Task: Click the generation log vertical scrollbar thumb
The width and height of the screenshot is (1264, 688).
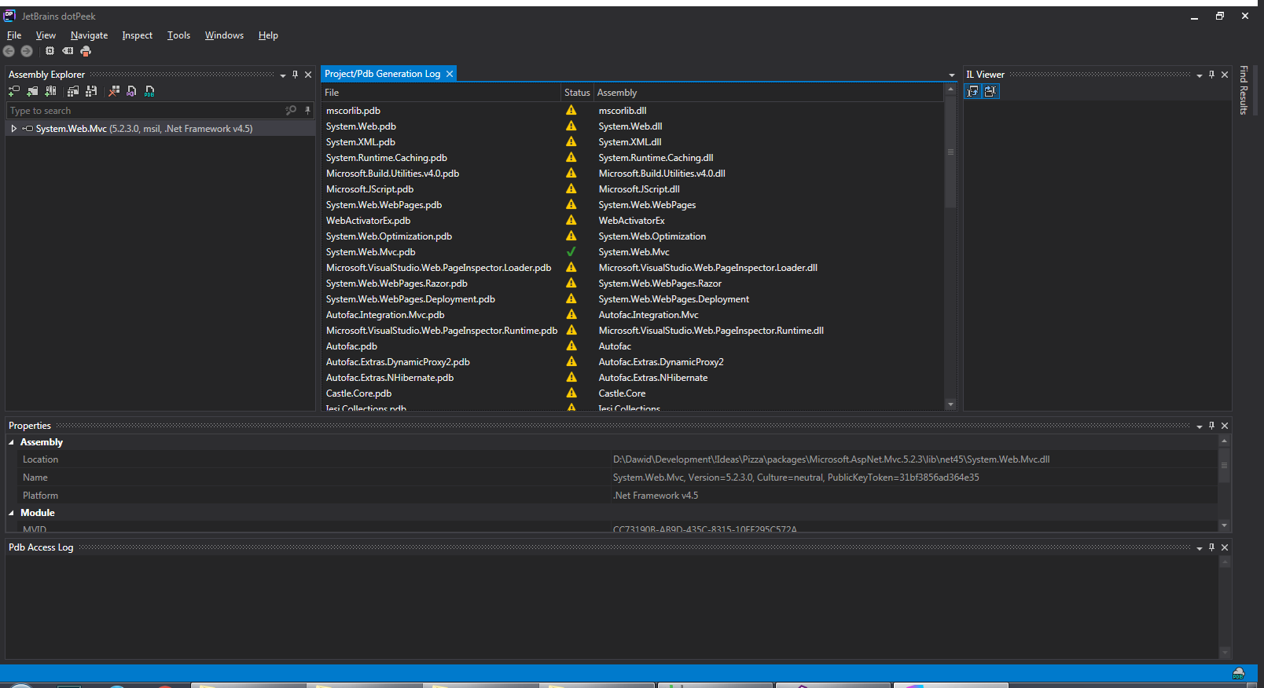Action: click(950, 152)
